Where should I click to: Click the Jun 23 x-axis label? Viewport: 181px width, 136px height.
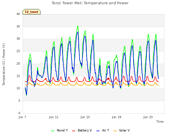click(148, 117)
